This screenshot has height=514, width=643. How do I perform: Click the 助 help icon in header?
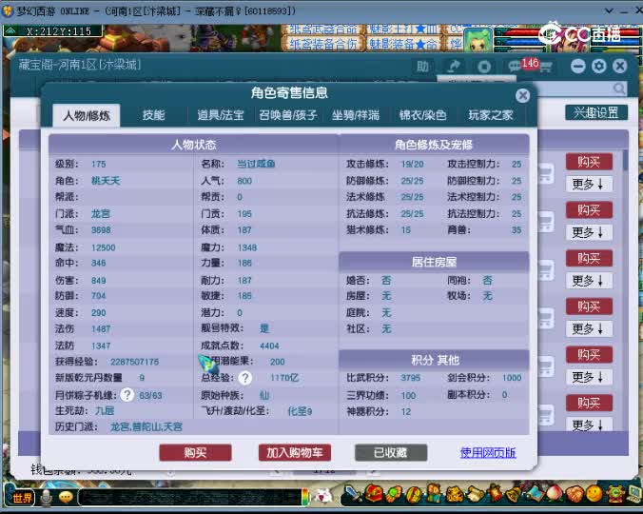(422, 67)
